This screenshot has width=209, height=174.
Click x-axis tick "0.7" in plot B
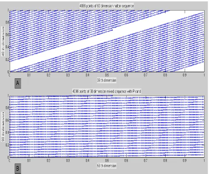click(146, 160)
